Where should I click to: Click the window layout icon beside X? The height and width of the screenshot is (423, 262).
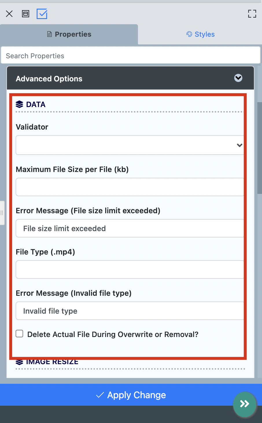26,14
